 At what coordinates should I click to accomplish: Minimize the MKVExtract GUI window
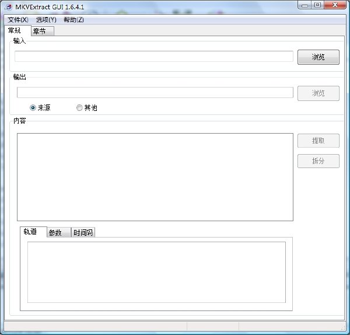tap(304, 5)
